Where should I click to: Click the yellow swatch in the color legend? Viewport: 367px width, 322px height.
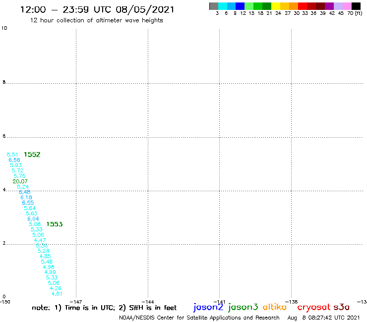coord(275,6)
